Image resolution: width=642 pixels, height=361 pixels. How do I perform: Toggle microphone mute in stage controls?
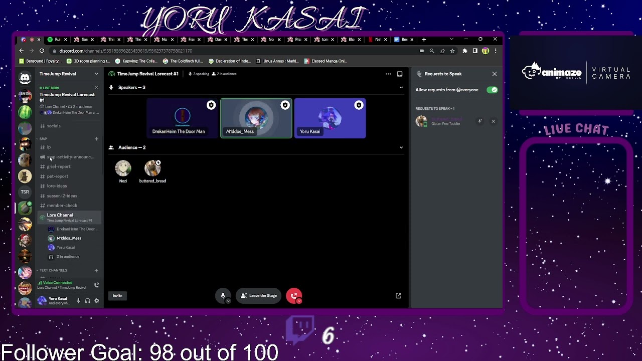point(223,296)
